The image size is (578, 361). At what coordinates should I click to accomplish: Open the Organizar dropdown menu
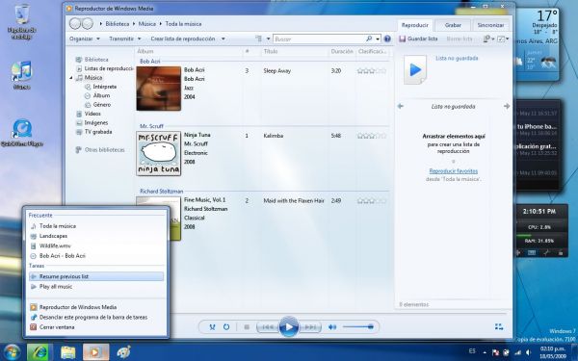coord(85,39)
